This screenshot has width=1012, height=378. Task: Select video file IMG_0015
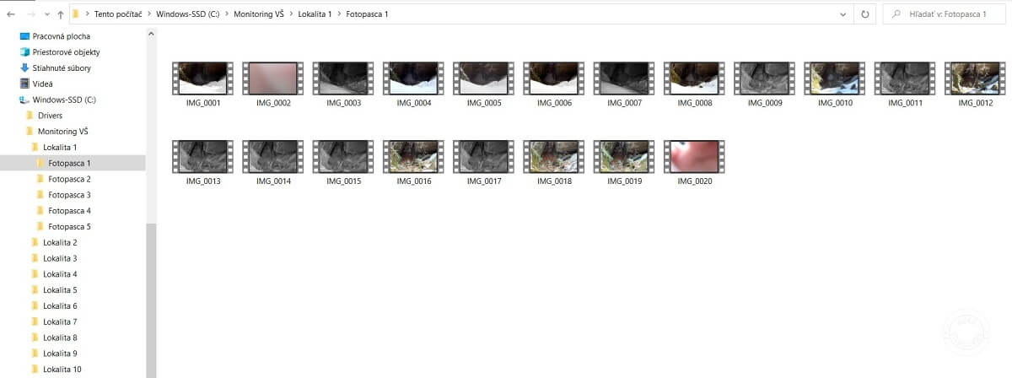[x=343, y=163]
